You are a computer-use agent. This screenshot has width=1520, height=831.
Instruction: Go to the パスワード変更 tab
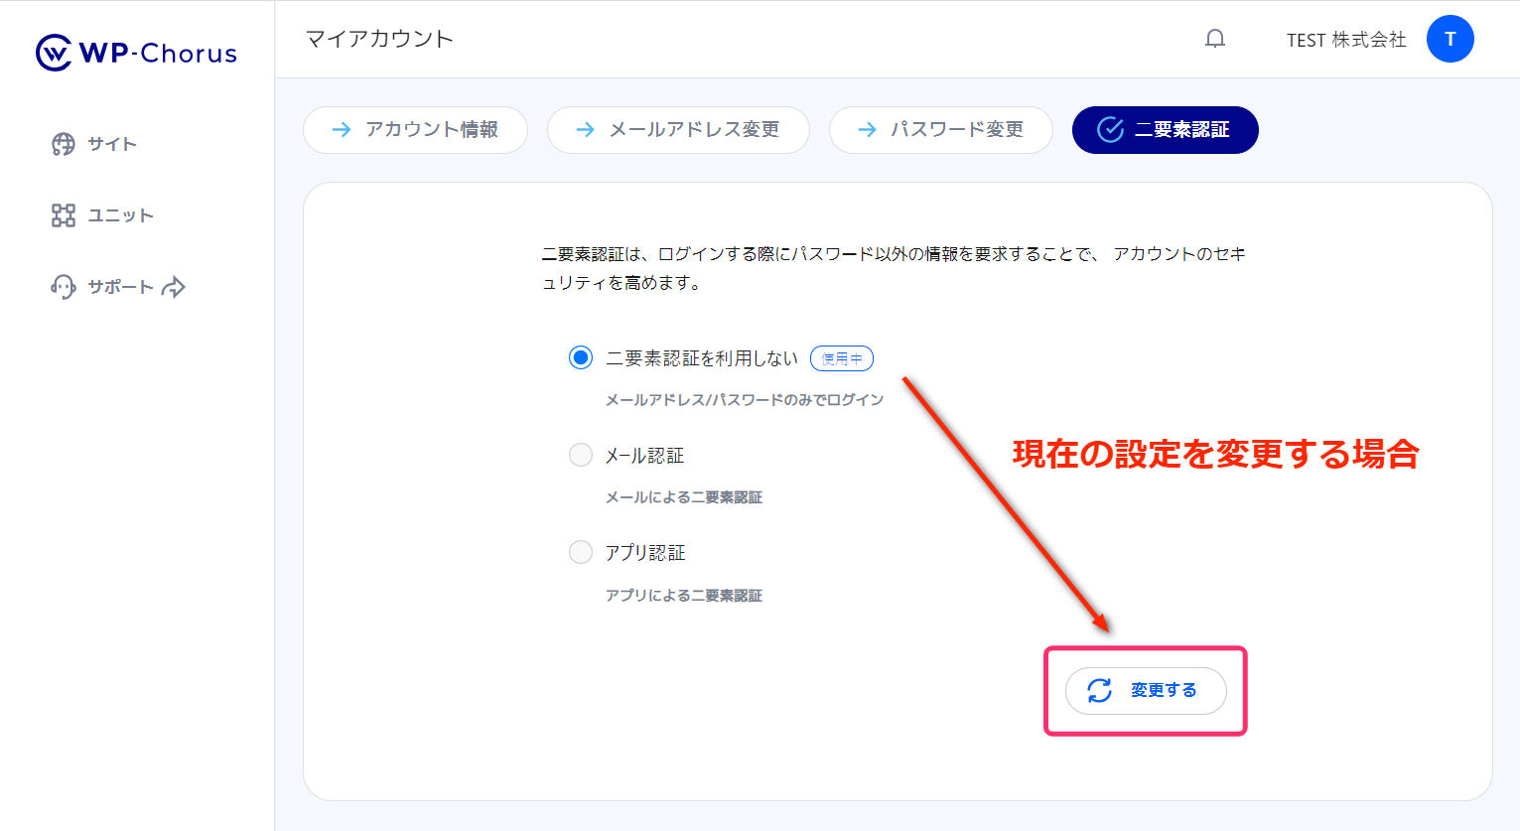click(940, 130)
